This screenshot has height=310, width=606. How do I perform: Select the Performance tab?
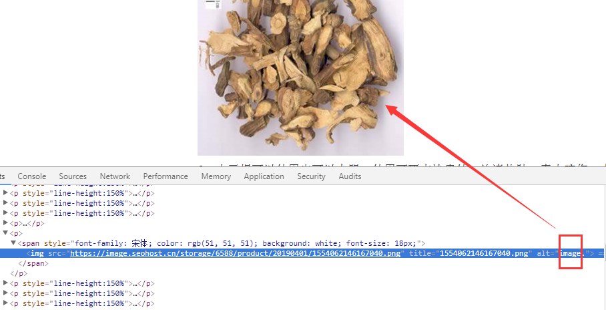click(166, 176)
